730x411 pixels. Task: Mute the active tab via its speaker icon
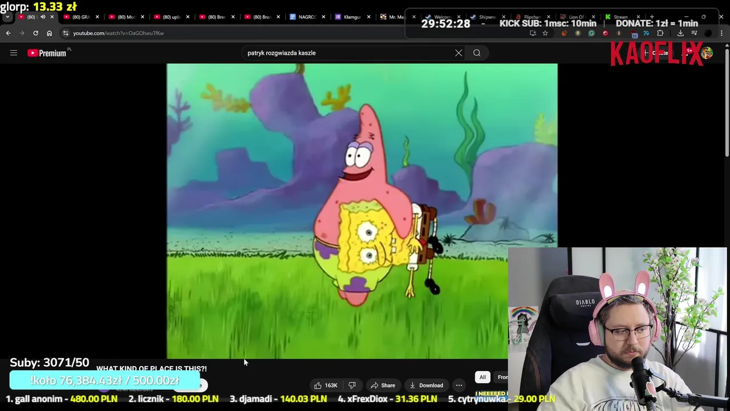click(42, 17)
